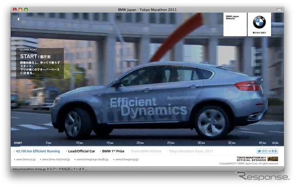295x186 pixels.
Task: Click the toolbar toggle pill in the title bar
Action: 279,10
